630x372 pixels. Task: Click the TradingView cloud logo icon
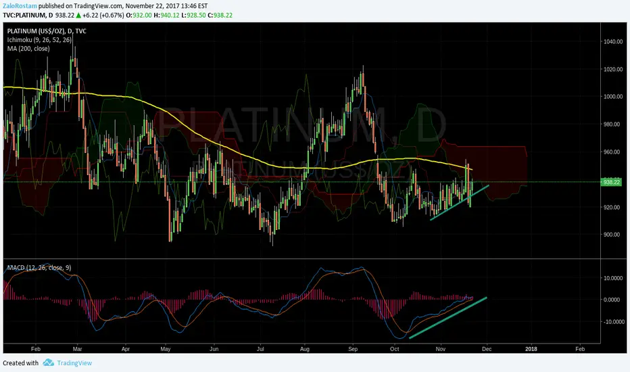click(x=49, y=363)
